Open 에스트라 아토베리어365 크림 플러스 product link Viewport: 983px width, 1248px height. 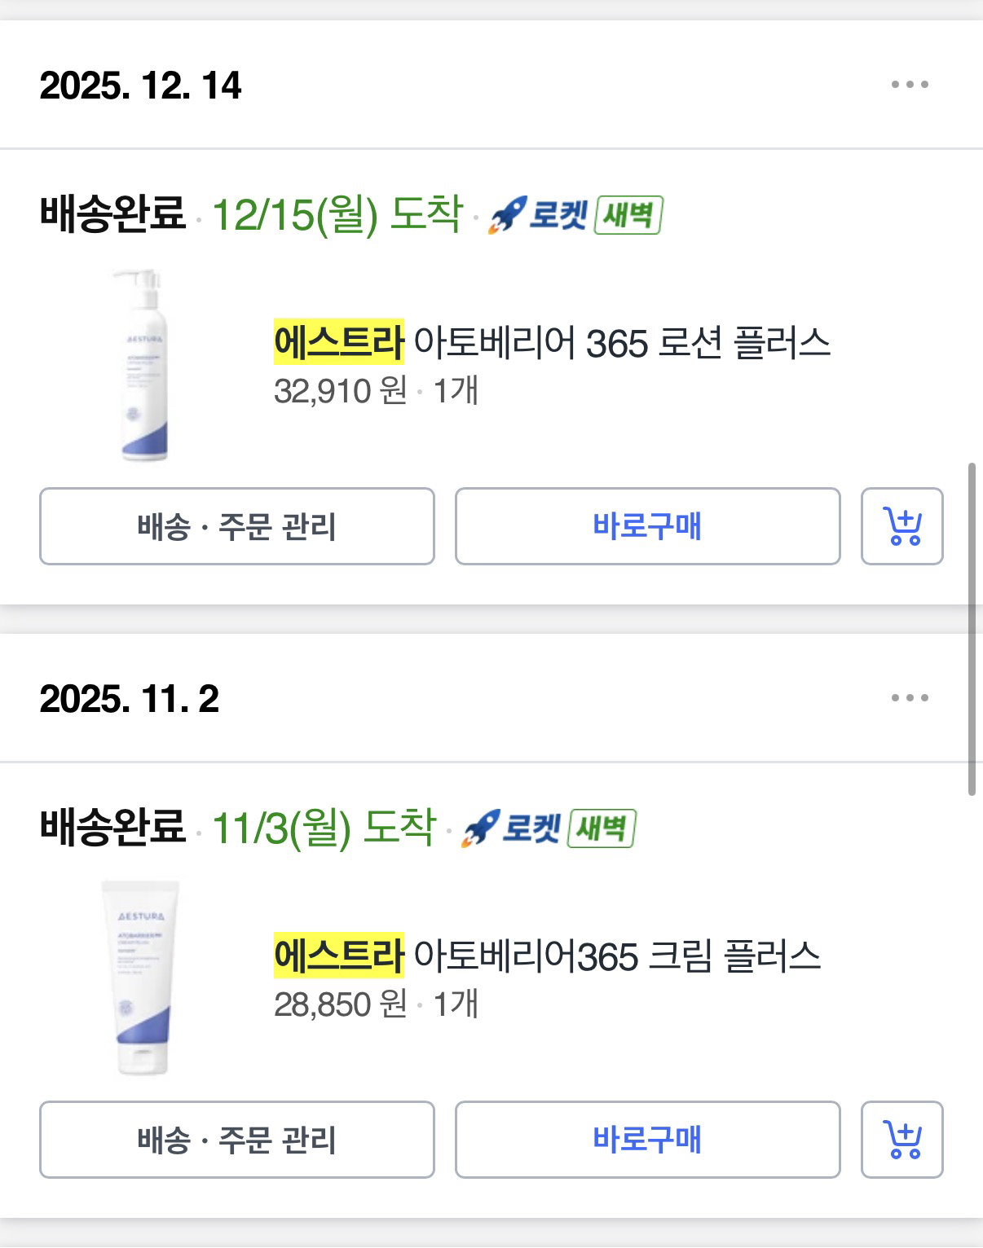point(547,956)
